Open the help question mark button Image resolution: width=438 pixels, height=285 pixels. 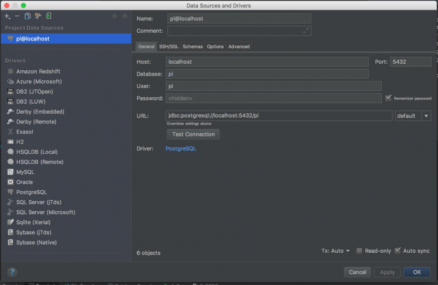click(x=12, y=272)
